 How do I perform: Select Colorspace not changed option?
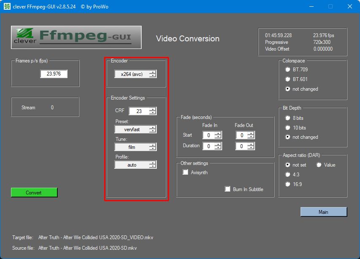[287, 89]
